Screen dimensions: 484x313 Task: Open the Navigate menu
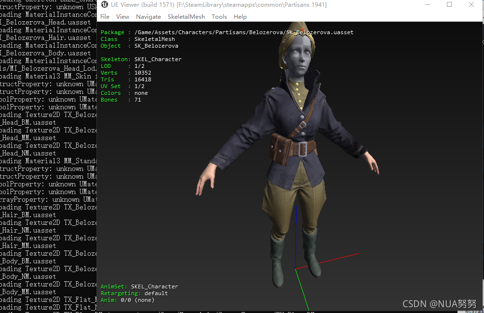pyautogui.click(x=148, y=17)
